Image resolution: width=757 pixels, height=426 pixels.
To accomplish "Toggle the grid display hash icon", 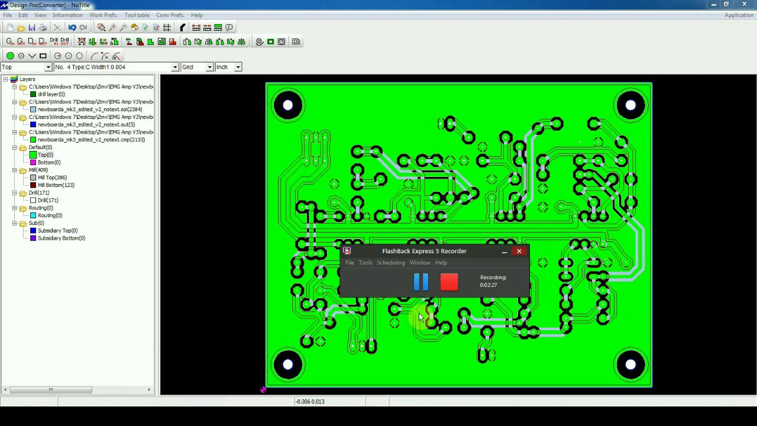I will 167,28.
